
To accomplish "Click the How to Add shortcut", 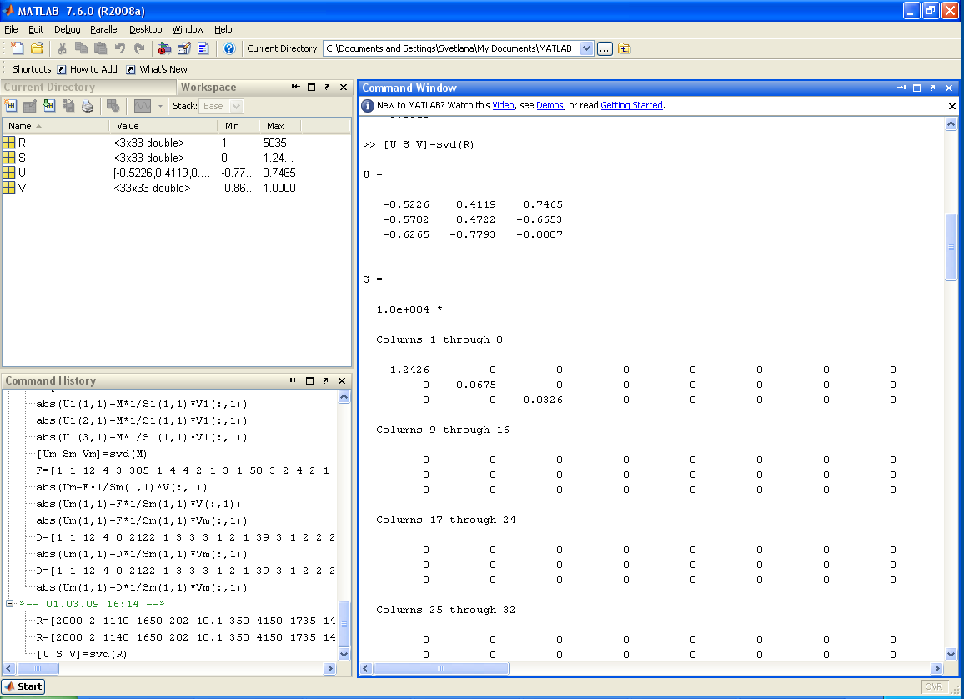I will [x=87, y=69].
